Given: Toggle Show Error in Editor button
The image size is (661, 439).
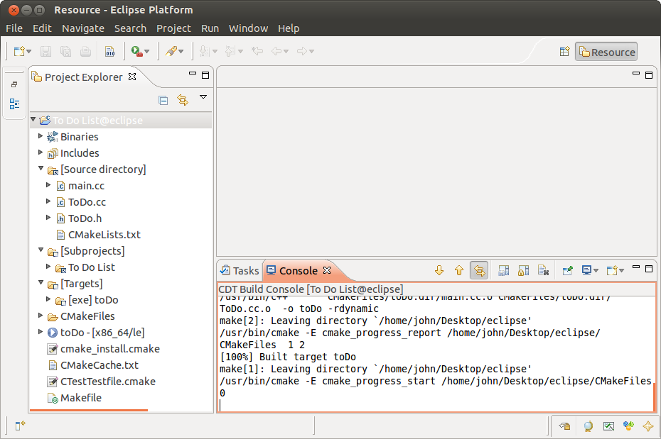Looking at the screenshot, I should click(x=479, y=270).
